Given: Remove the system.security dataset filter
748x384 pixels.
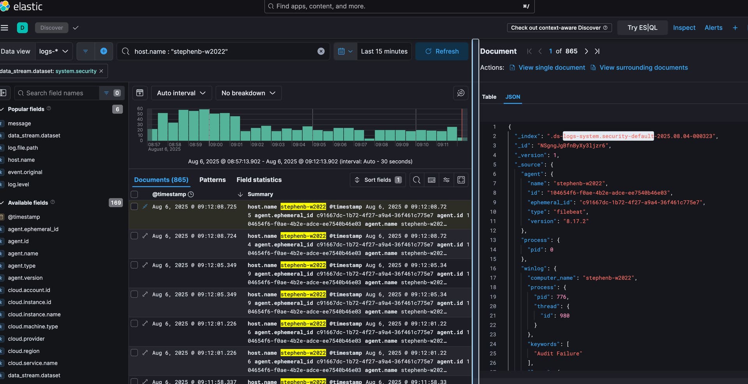Looking at the screenshot, I should point(101,71).
